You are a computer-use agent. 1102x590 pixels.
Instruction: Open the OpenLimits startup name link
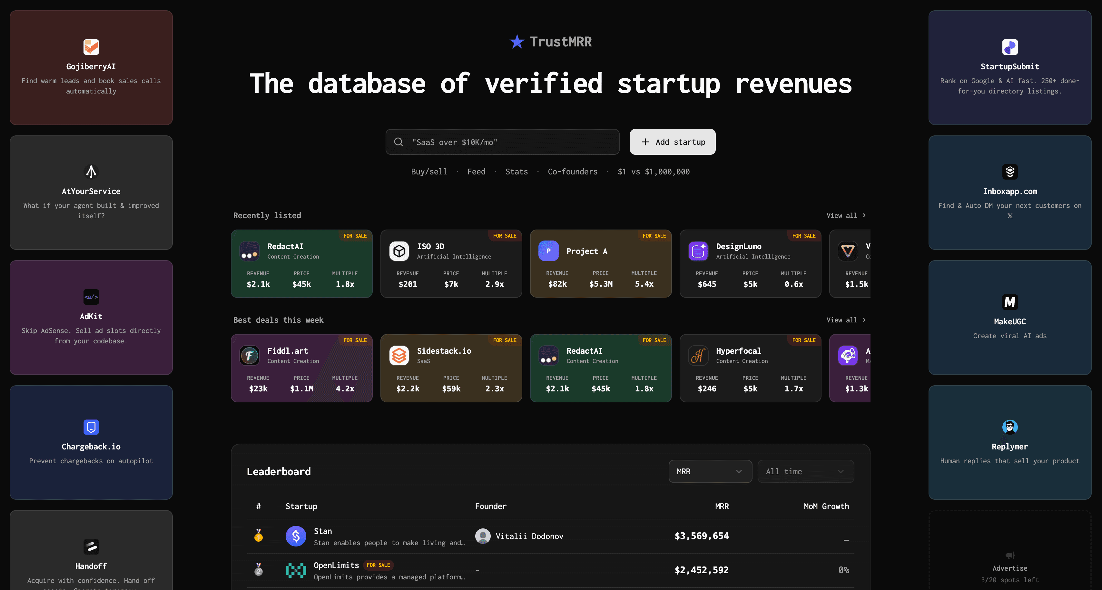tap(336, 565)
